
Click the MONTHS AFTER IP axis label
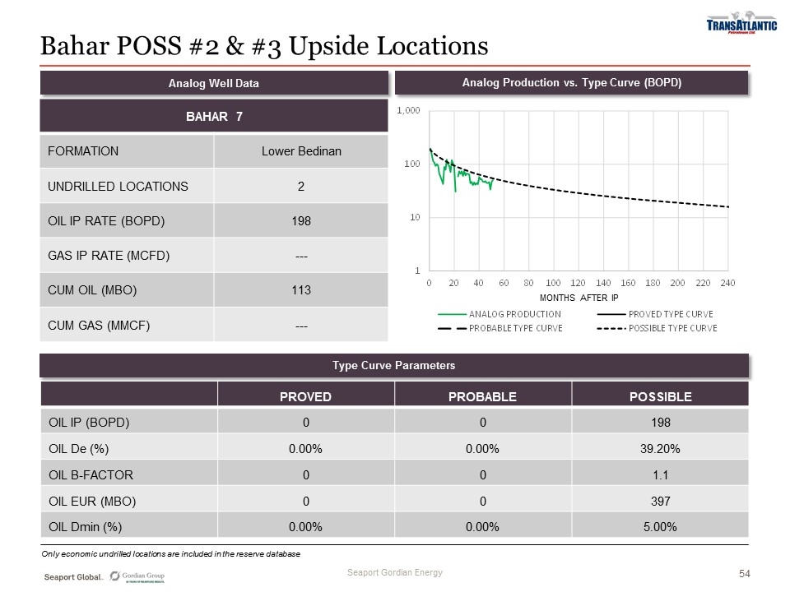(579, 297)
